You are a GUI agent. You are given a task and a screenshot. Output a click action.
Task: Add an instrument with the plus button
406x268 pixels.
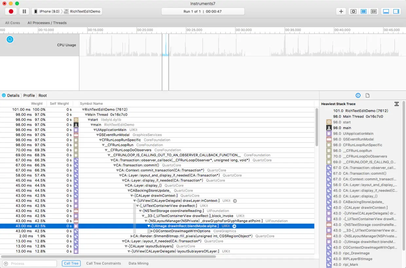click(x=341, y=11)
